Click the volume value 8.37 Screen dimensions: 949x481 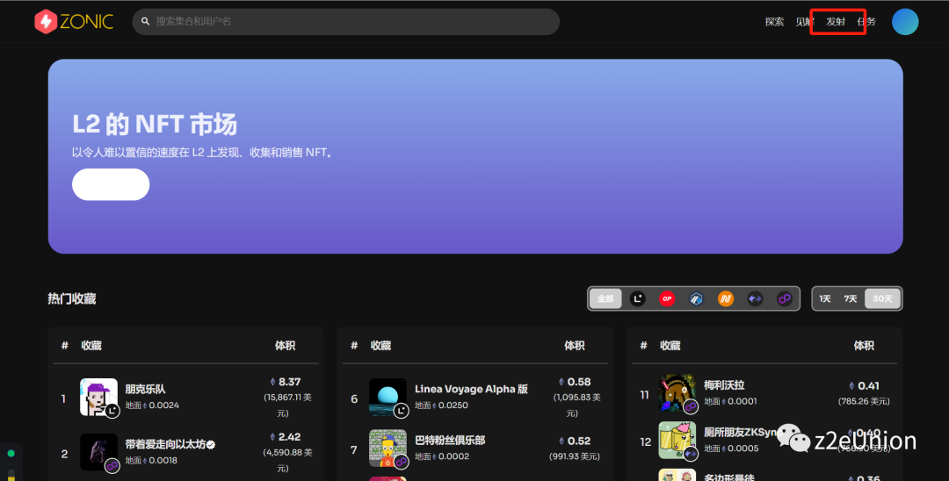tap(289, 382)
